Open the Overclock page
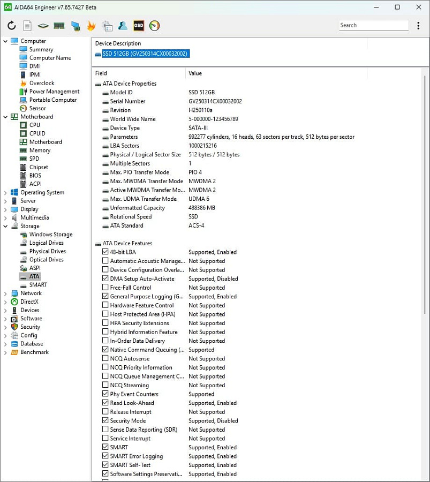 41,83
